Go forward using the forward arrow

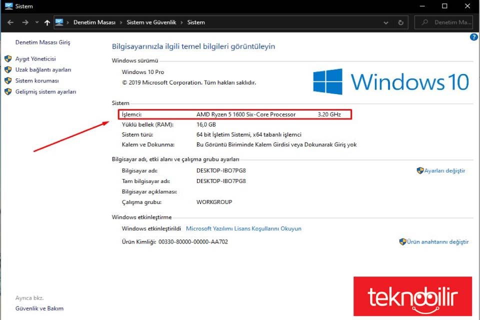(25, 22)
